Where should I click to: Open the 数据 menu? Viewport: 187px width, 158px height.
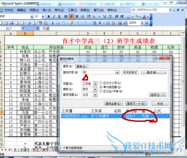[x=85, y=10]
